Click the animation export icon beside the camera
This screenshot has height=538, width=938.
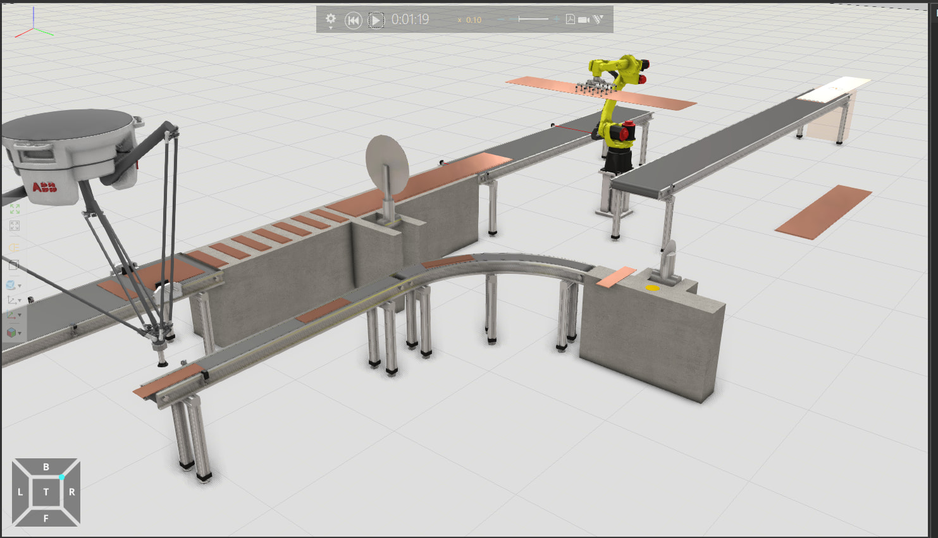pyautogui.click(x=598, y=20)
